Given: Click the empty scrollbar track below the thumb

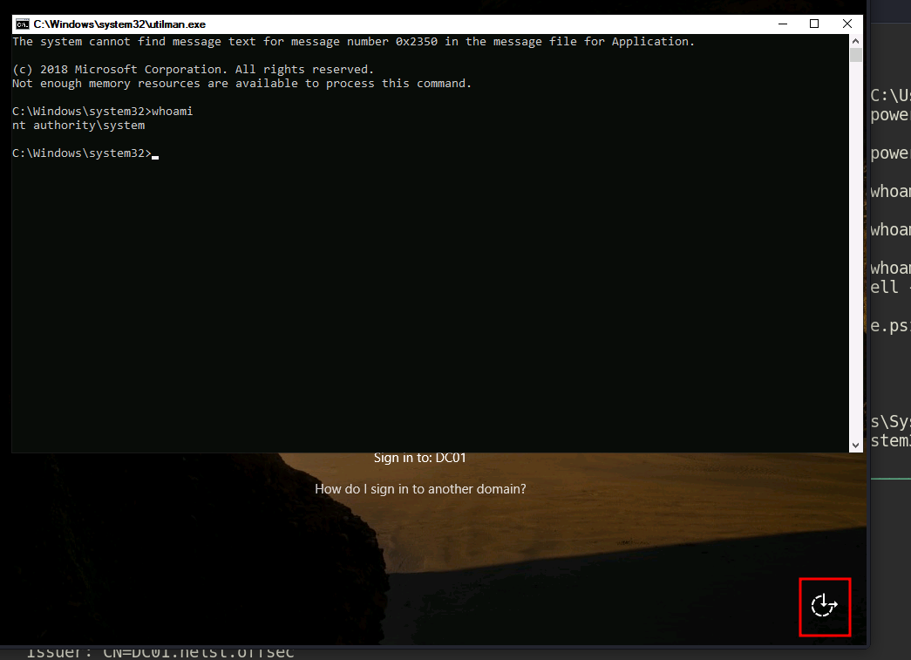Looking at the screenshot, I should 856,262.
